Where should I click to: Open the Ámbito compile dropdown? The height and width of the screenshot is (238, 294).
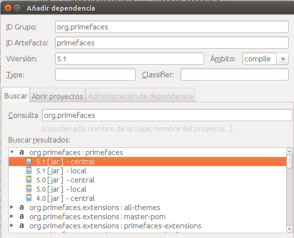(x=283, y=59)
